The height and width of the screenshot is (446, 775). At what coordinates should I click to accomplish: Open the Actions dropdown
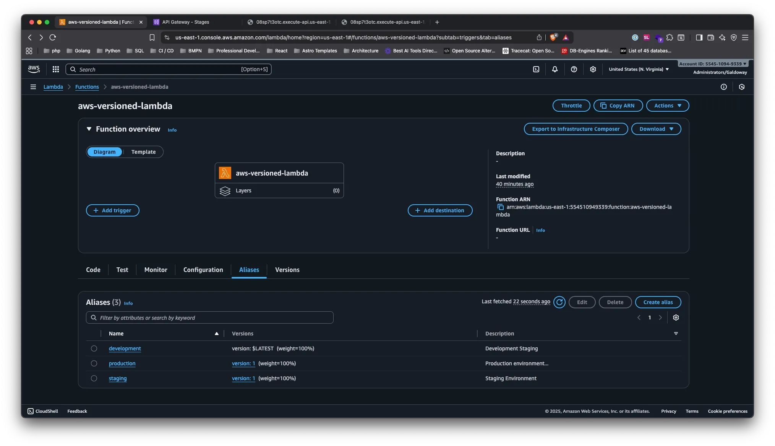[667, 106]
